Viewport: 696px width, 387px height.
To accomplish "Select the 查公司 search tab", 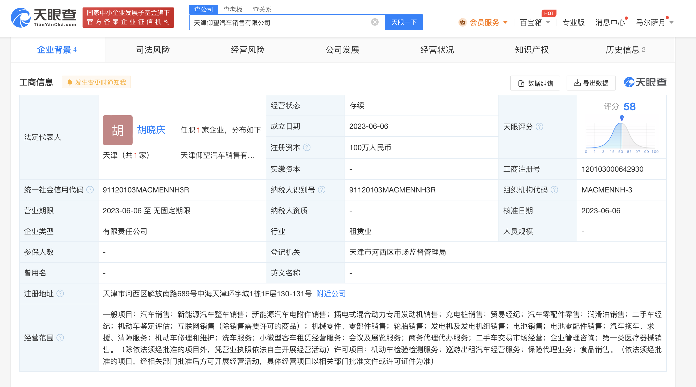I will tap(203, 10).
